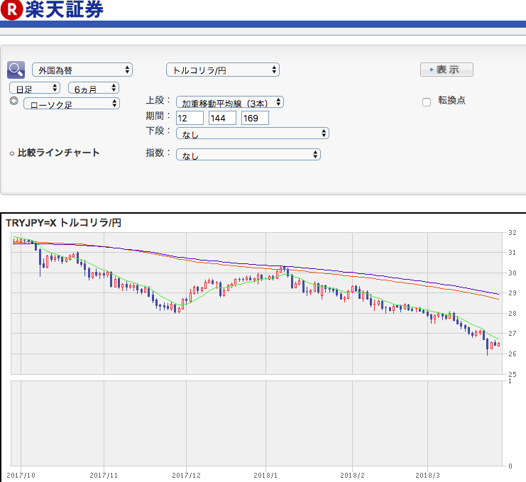Enable the 転換点 checkbox
This screenshot has width=526, height=482.
tap(427, 102)
